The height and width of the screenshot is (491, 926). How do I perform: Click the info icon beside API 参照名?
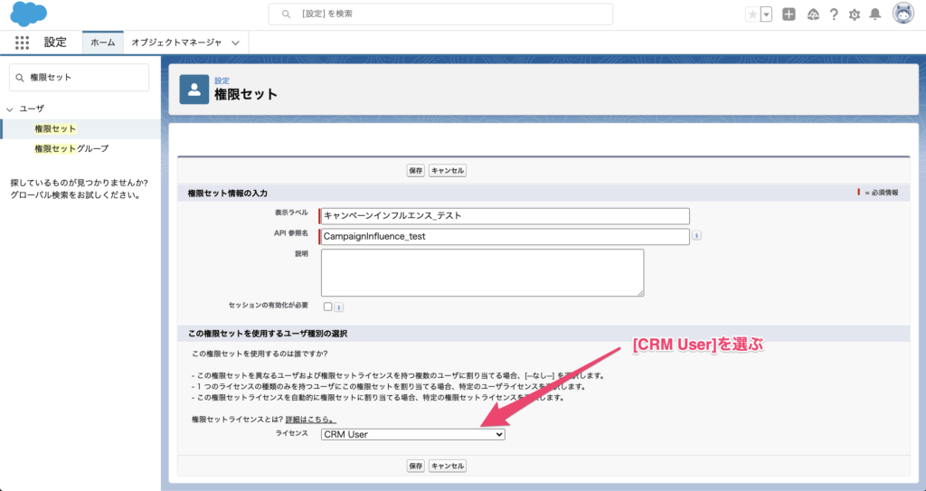697,236
